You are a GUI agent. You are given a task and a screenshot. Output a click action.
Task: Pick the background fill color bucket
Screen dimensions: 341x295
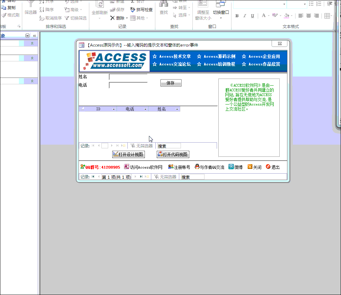pyautogui.click(x=287, y=16)
